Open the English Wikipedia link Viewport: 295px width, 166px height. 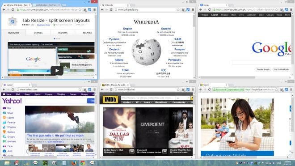click(x=127, y=29)
